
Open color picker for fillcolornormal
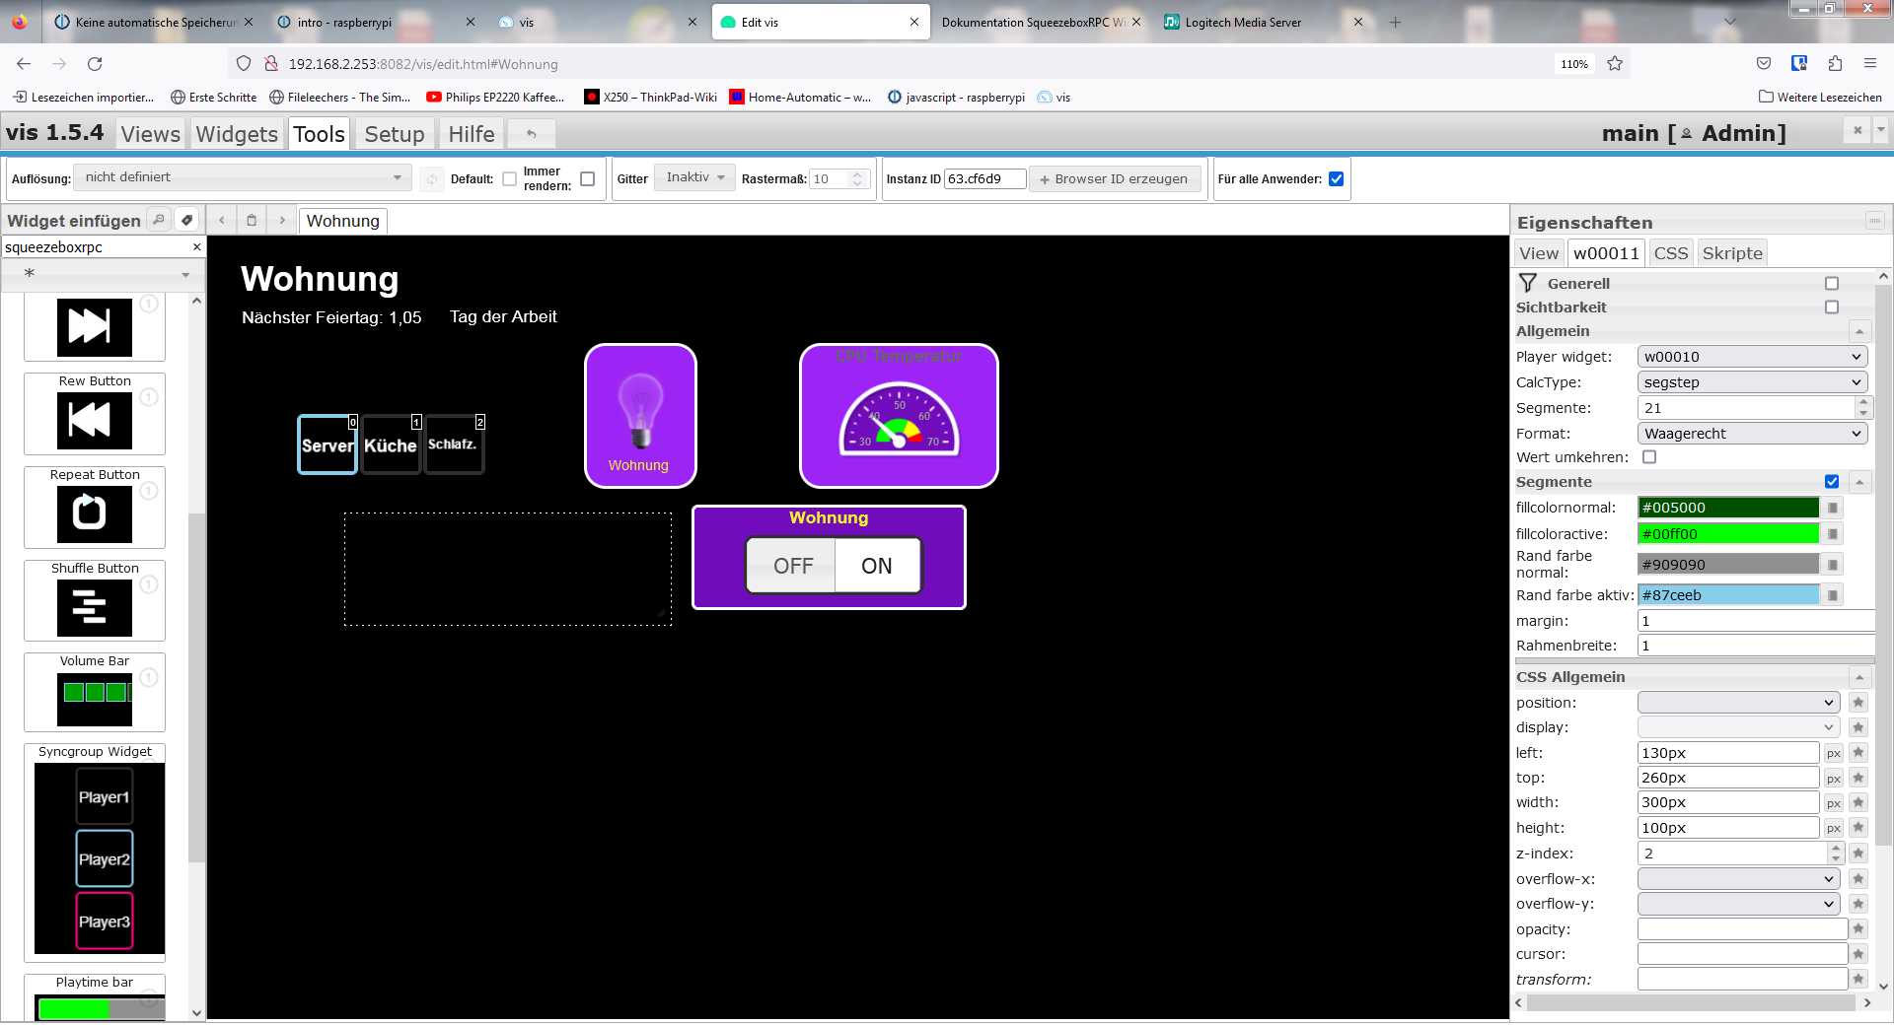[1833, 508]
